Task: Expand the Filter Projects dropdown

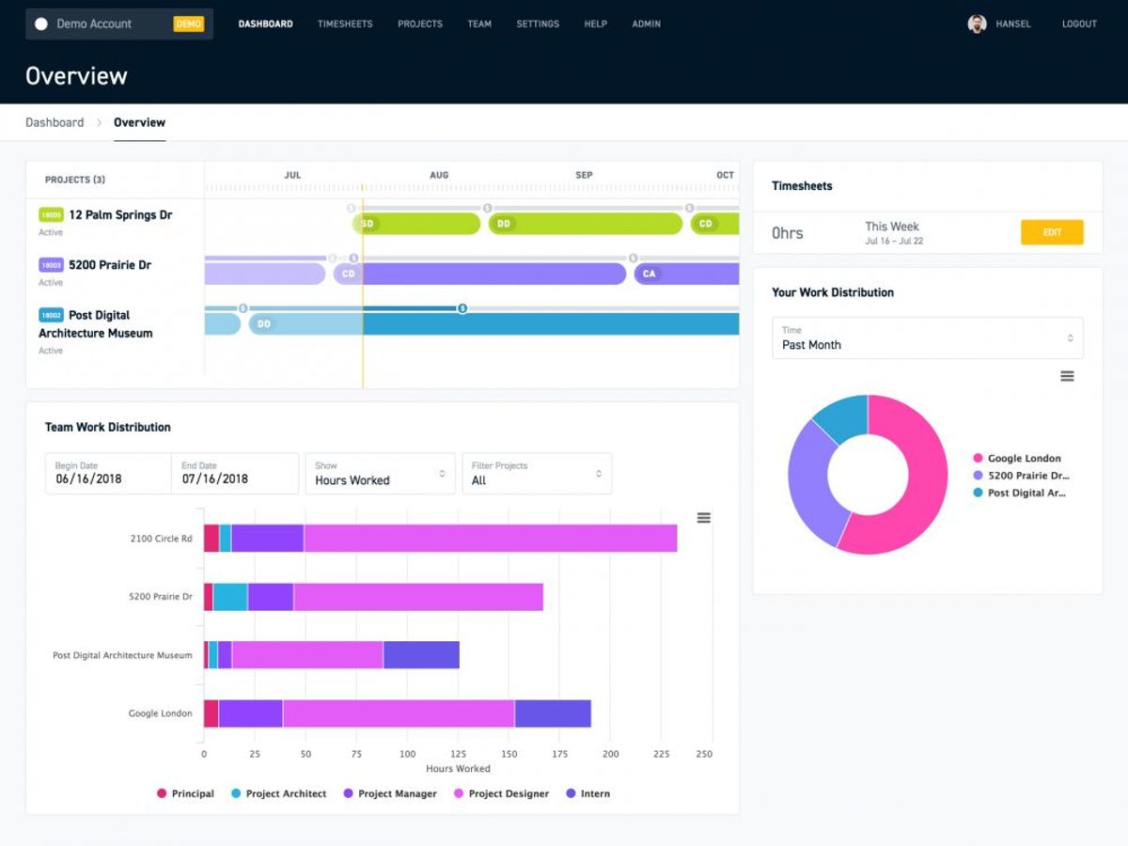Action: [537, 474]
